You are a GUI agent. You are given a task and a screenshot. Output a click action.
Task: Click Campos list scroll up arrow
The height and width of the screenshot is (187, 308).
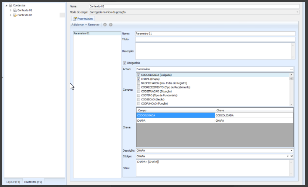pyautogui.click(x=291, y=75)
